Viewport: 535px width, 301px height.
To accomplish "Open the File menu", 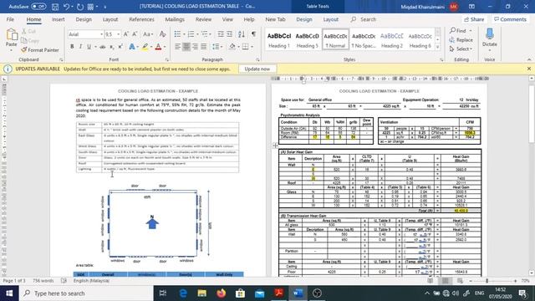I will [10, 19].
